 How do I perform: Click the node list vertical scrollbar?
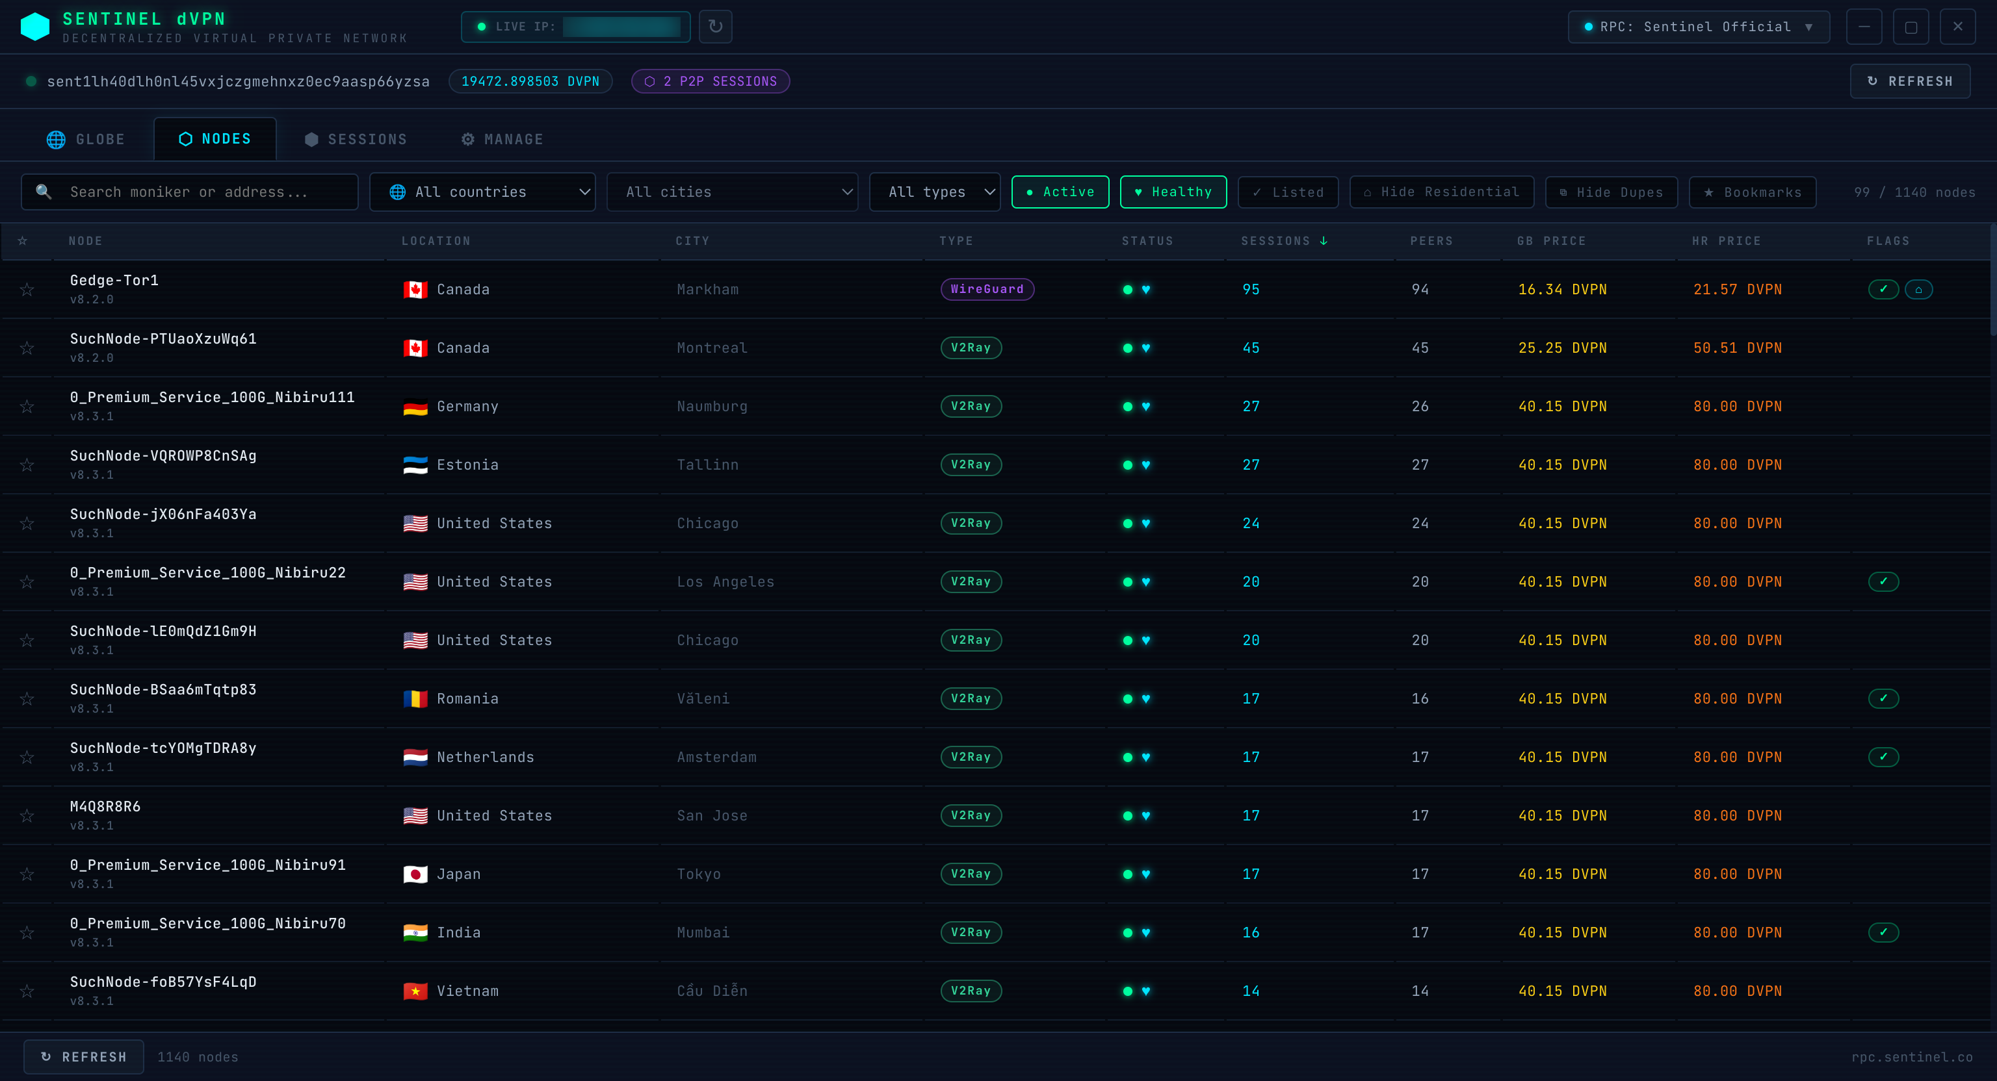[1992, 281]
